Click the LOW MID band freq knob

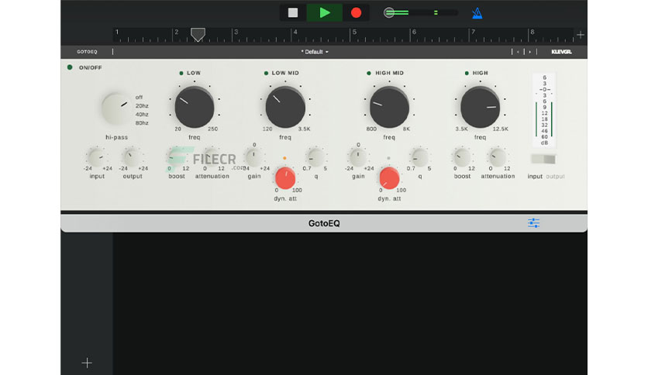click(x=285, y=107)
